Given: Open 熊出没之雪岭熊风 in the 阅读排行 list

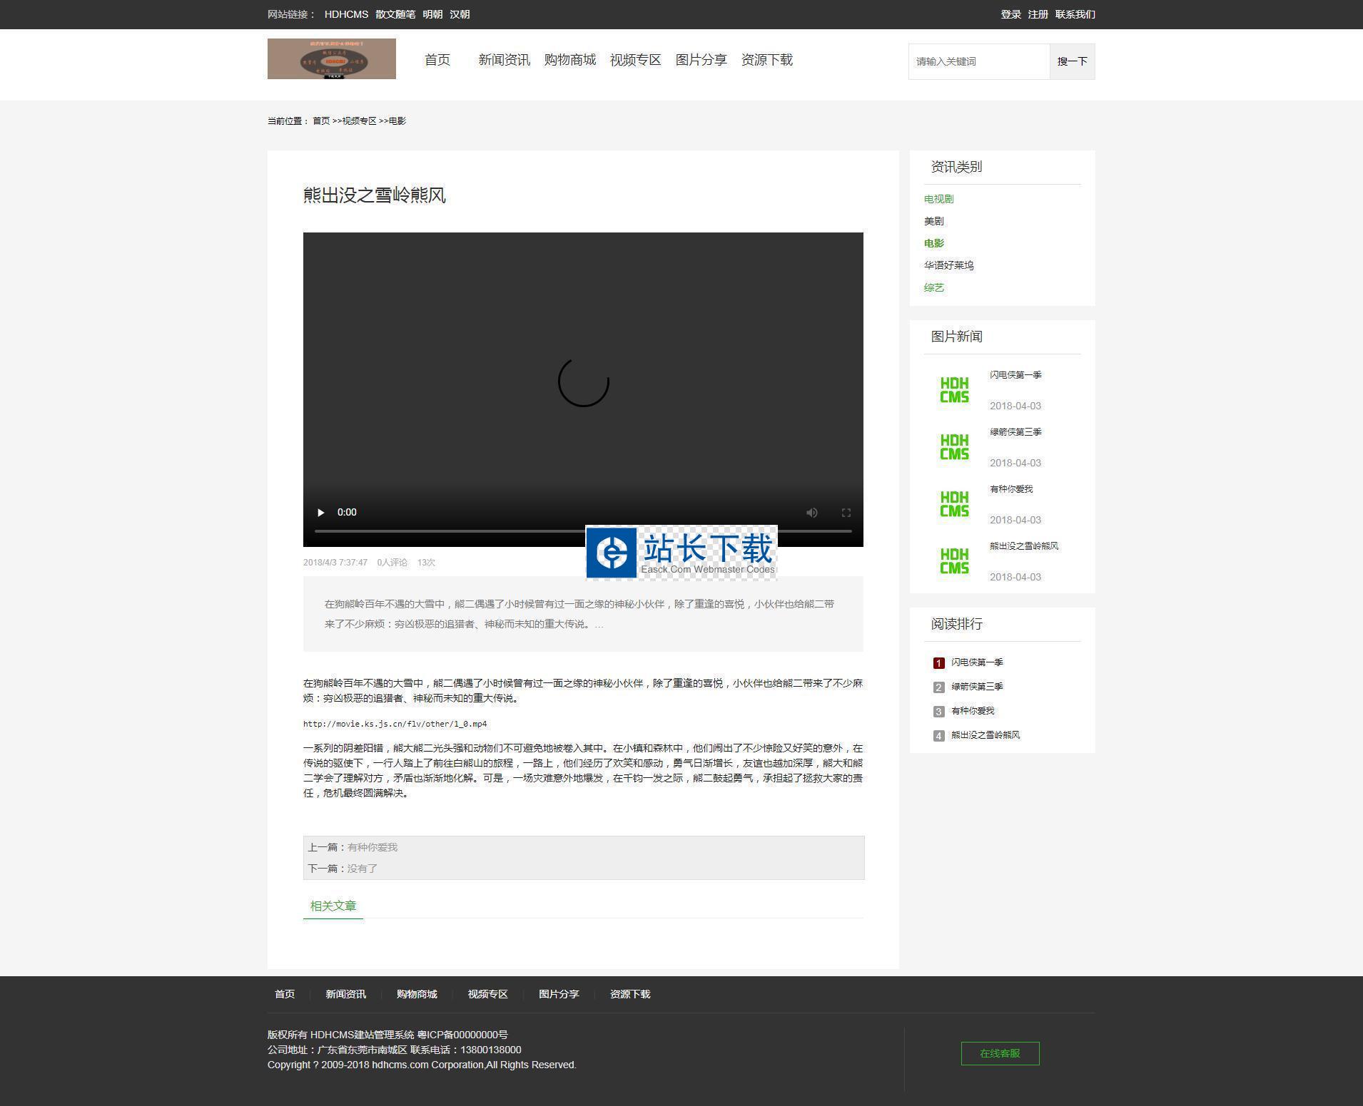Looking at the screenshot, I should (985, 735).
